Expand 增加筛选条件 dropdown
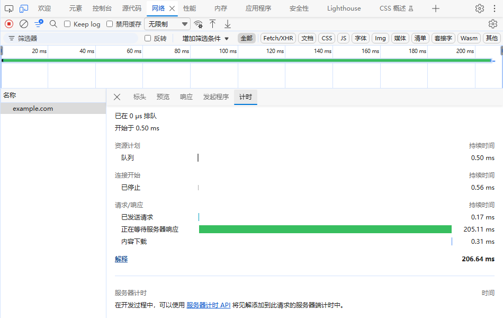This screenshot has height=318, width=503. point(205,39)
